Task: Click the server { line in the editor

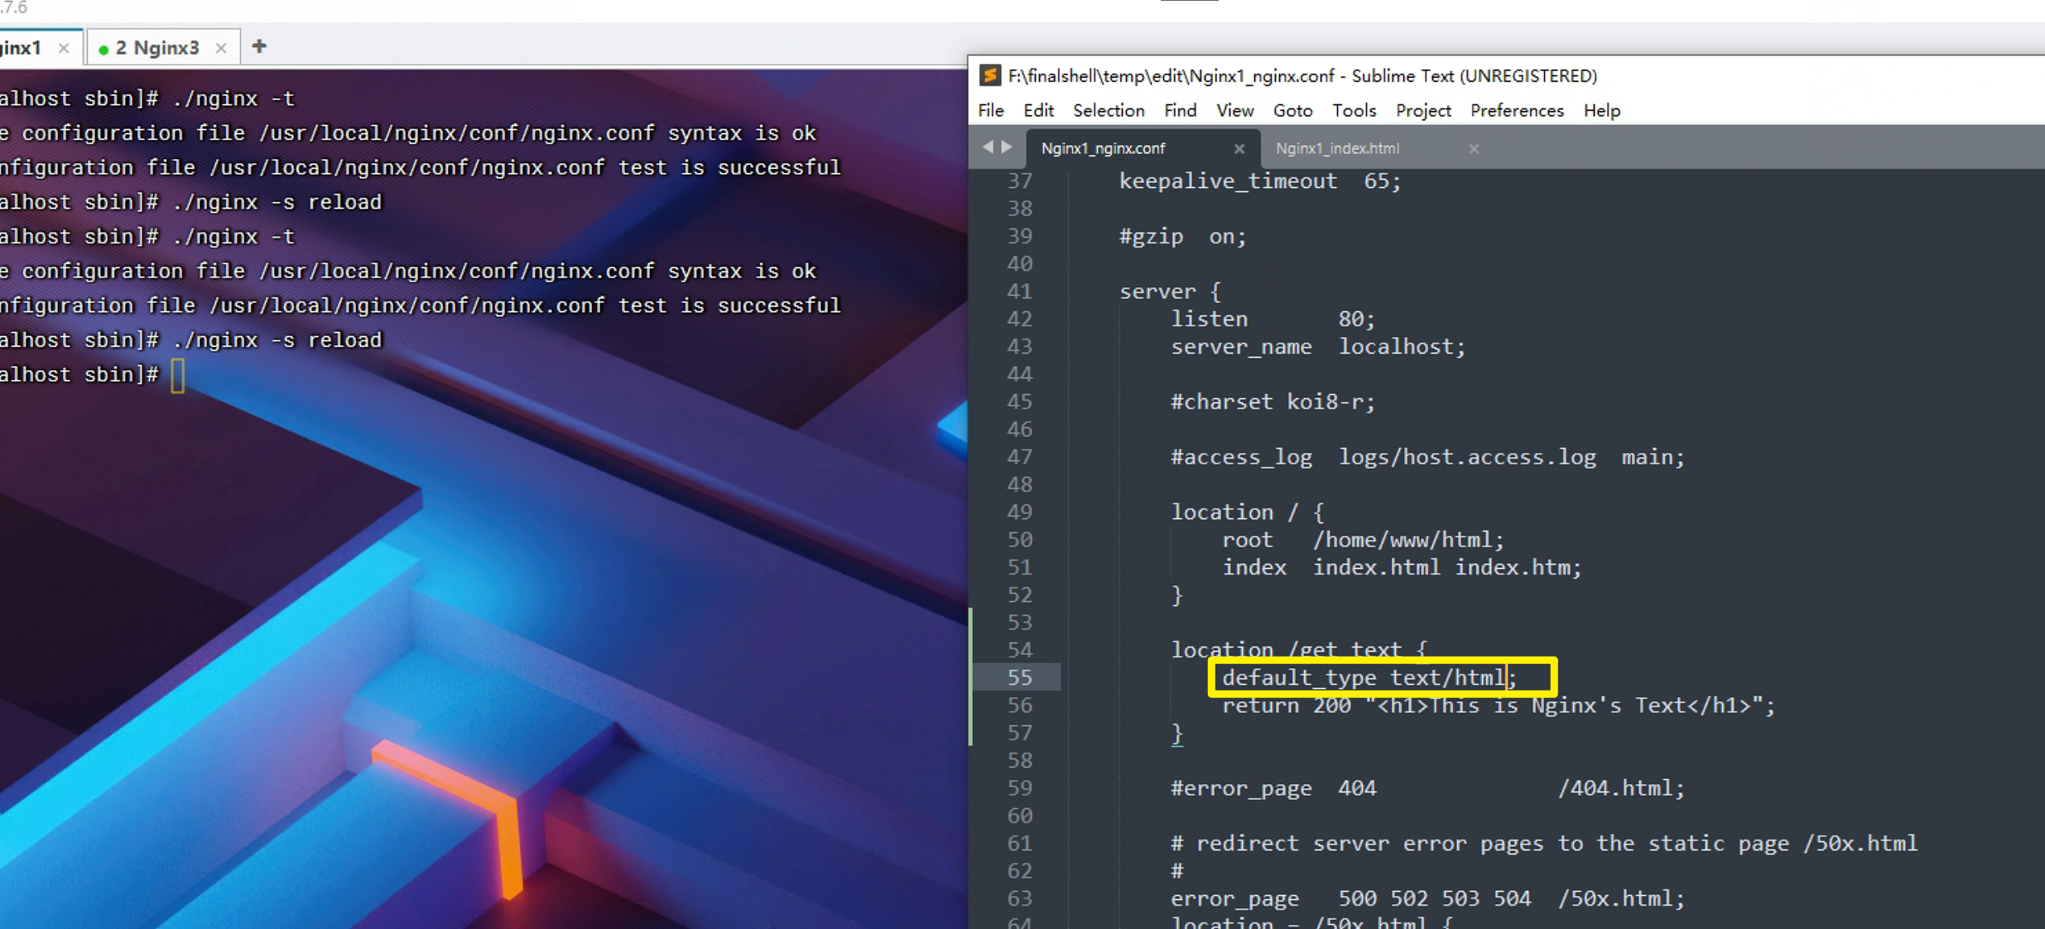Action: coord(1169,291)
